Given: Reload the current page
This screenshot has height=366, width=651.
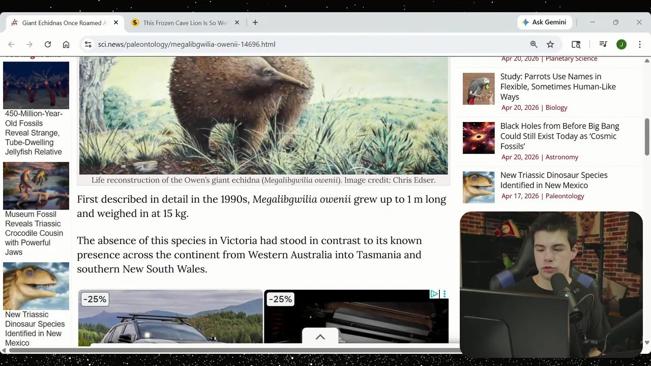Looking at the screenshot, I should tap(48, 44).
